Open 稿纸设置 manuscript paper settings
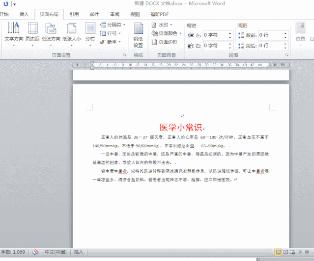This screenshot has width=314, height=261. pyautogui.click(x=138, y=34)
